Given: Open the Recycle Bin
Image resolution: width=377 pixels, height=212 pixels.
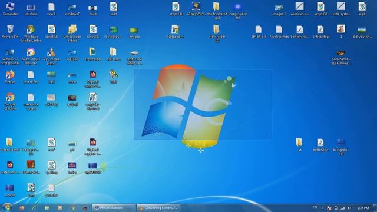Looking at the screenshot, I should click(x=10, y=31).
